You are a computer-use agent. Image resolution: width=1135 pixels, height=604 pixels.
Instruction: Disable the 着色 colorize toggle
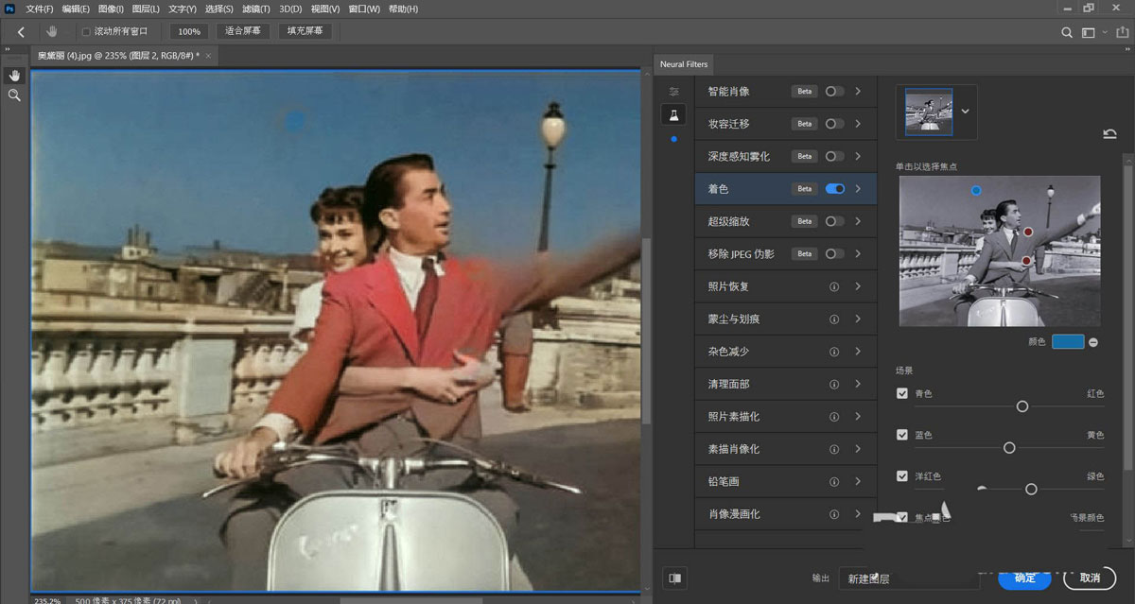pos(834,189)
